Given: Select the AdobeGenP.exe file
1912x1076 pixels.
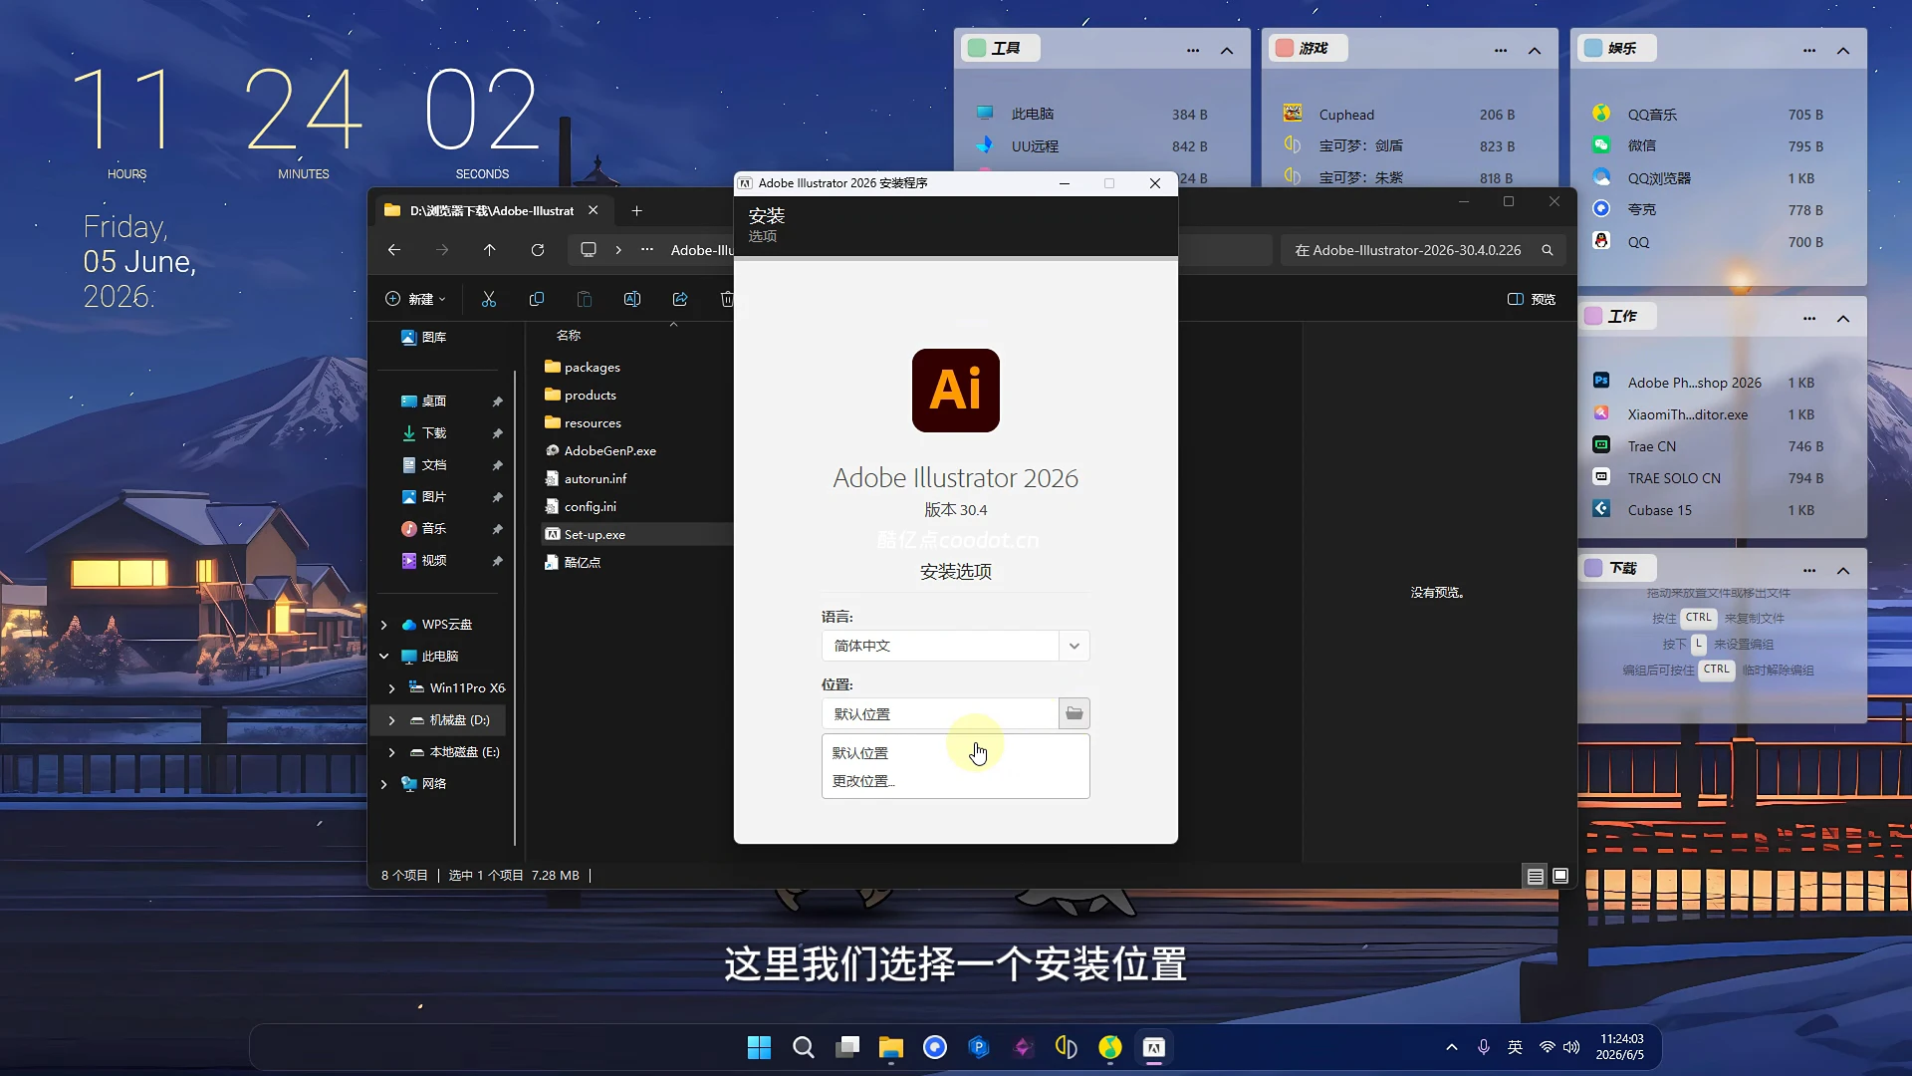Looking at the screenshot, I should (600, 450).
